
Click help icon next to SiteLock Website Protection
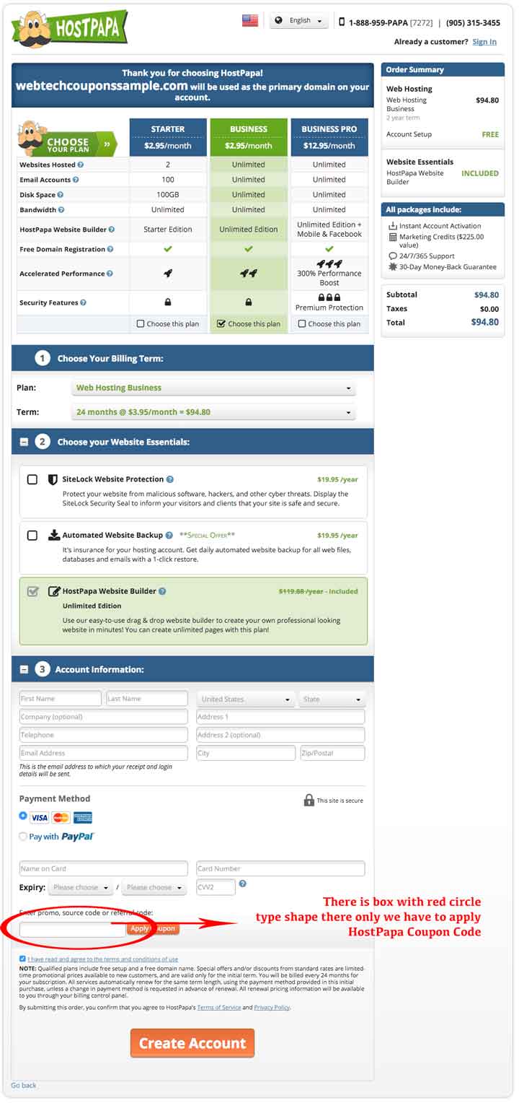tap(170, 479)
